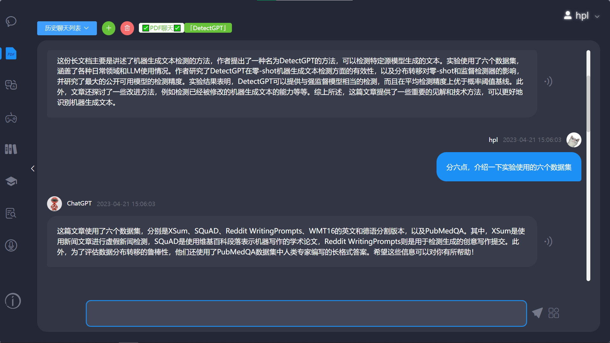
Task: Open the grid menu beside send
Action: click(554, 313)
